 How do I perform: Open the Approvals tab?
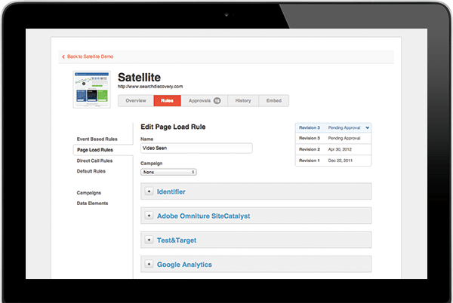pyautogui.click(x=204, y=100)
